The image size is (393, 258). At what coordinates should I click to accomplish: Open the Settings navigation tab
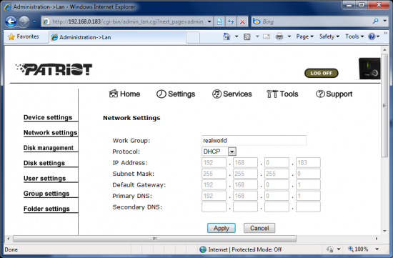[x=176, y=94]
